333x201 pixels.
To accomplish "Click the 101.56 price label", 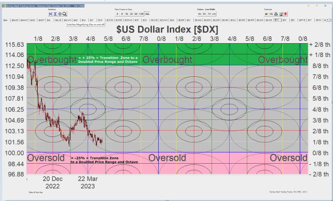I will pos(14,142).
